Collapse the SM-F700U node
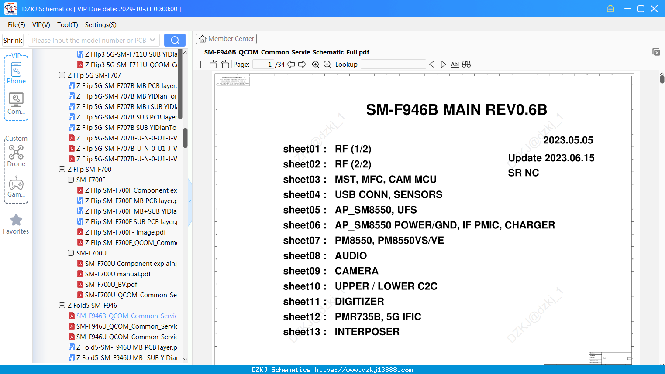 coord(71,253)
